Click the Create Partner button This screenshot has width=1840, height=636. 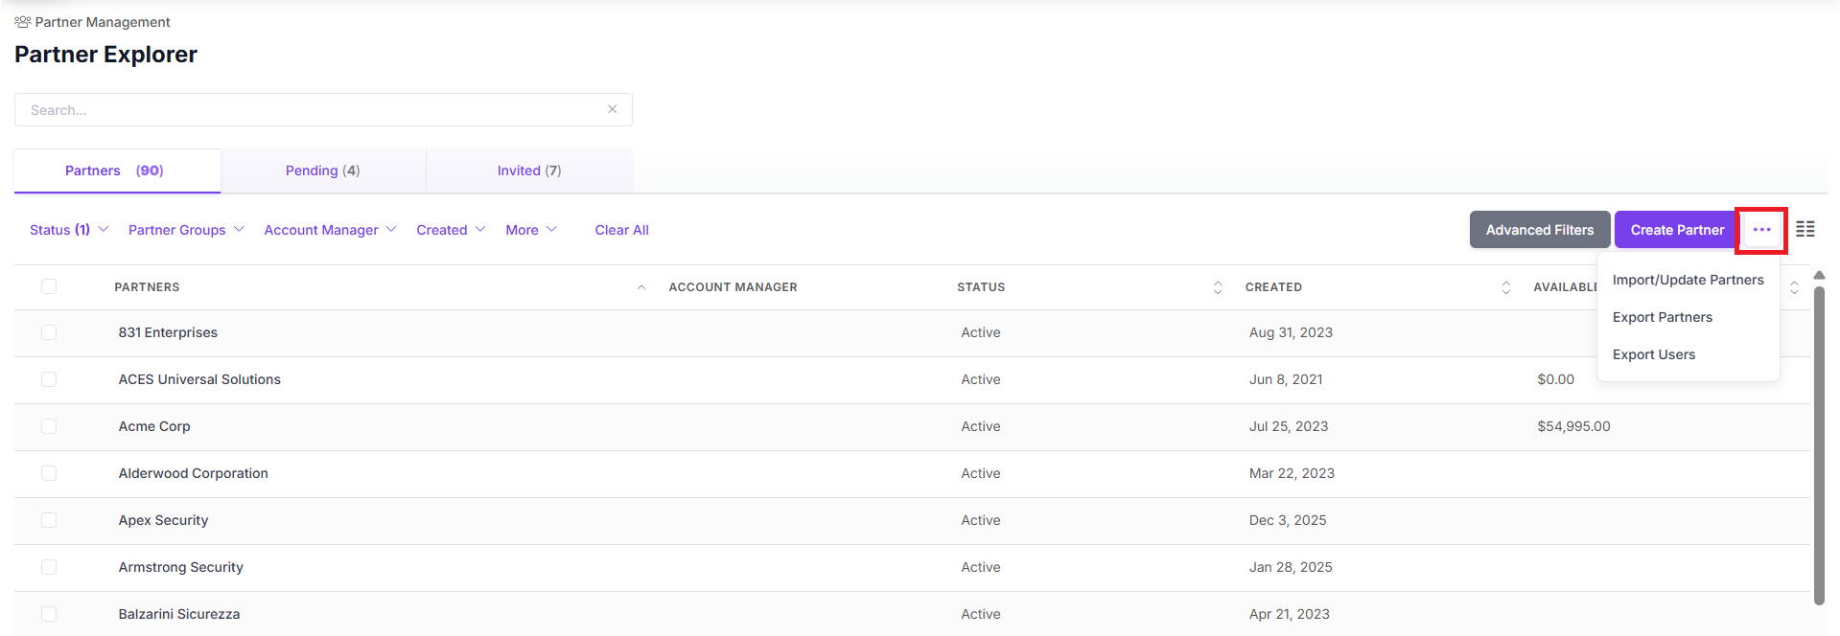[x=1676, y=230]
